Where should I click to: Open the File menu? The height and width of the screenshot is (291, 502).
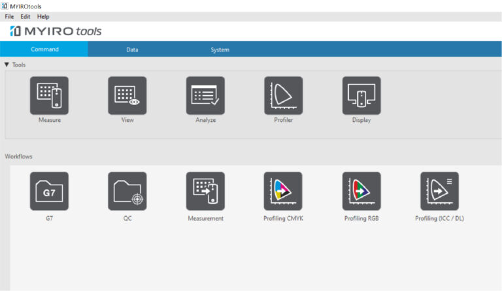[9, 16]
